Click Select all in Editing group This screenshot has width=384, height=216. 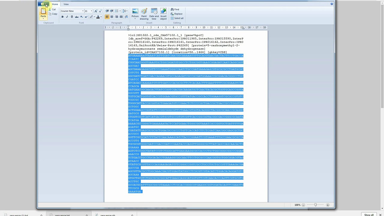(177, 18)
